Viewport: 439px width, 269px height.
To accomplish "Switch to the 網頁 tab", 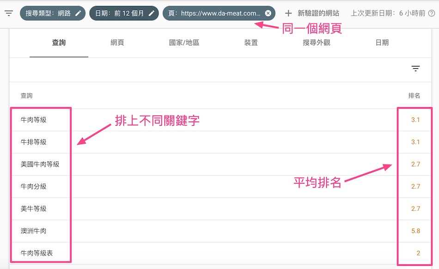I will [x=117, y=43].
